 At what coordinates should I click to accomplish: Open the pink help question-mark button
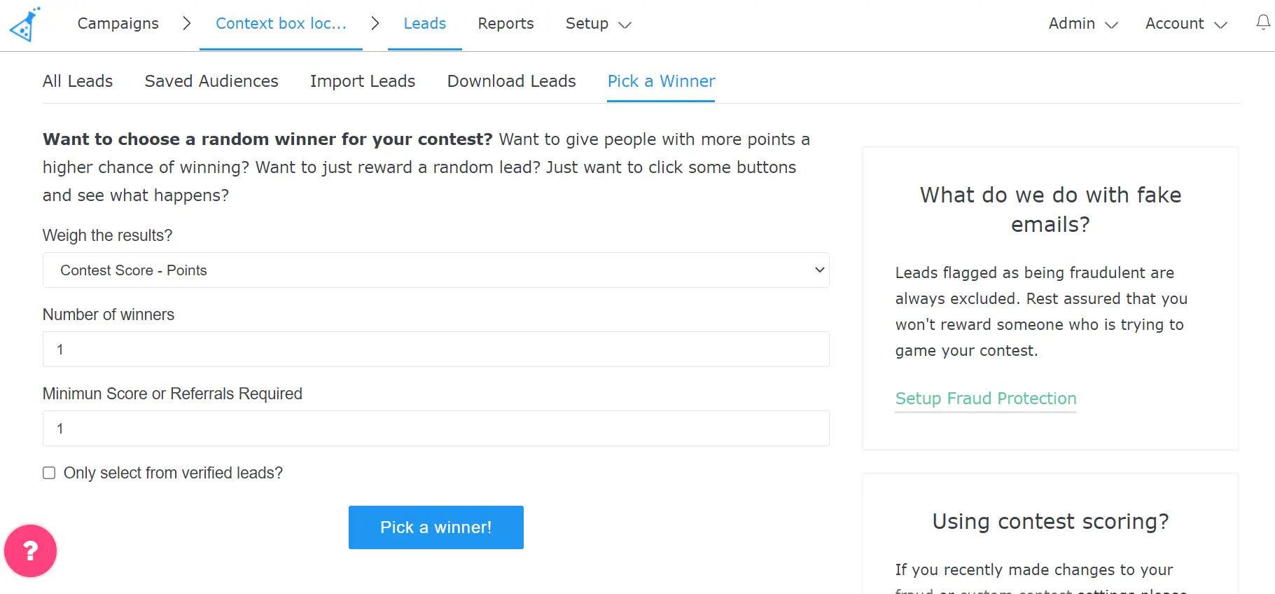pyautogui.click(x=30, y=551)
